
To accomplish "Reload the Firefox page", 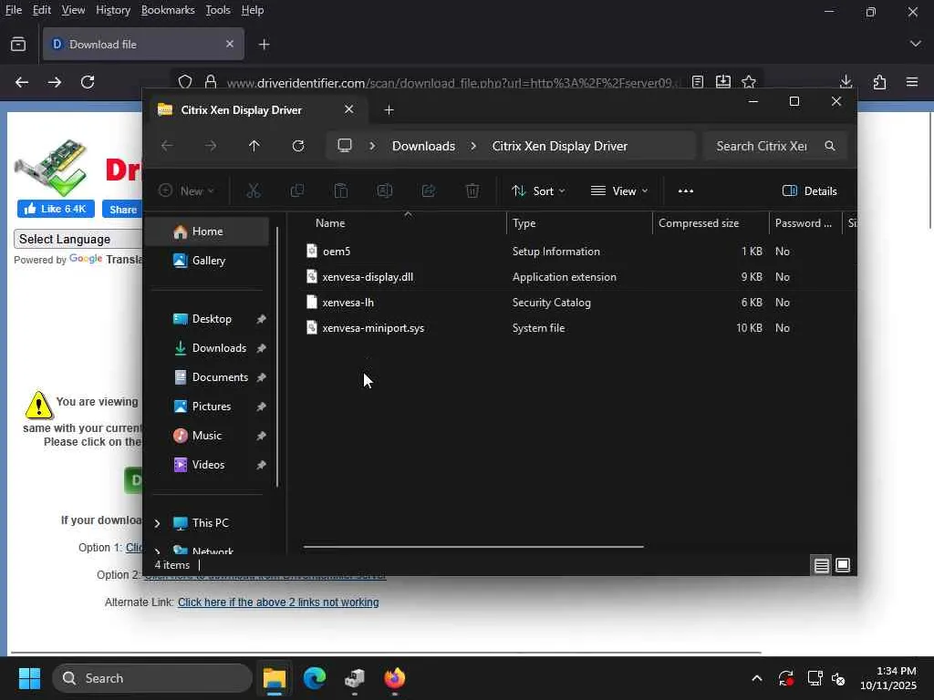I will pos(88,82).
